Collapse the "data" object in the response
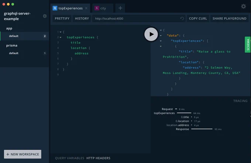Viewport: 251px width, 163px height. [161, 36]
